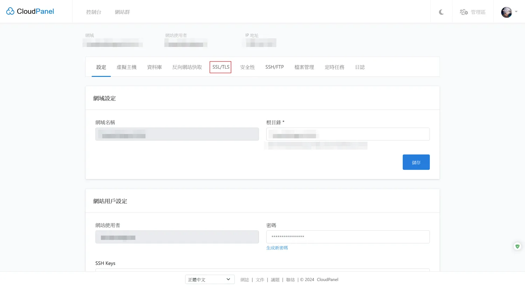Switch to the 定時任務 tab
525x287 pixels.
coord(334,67)
